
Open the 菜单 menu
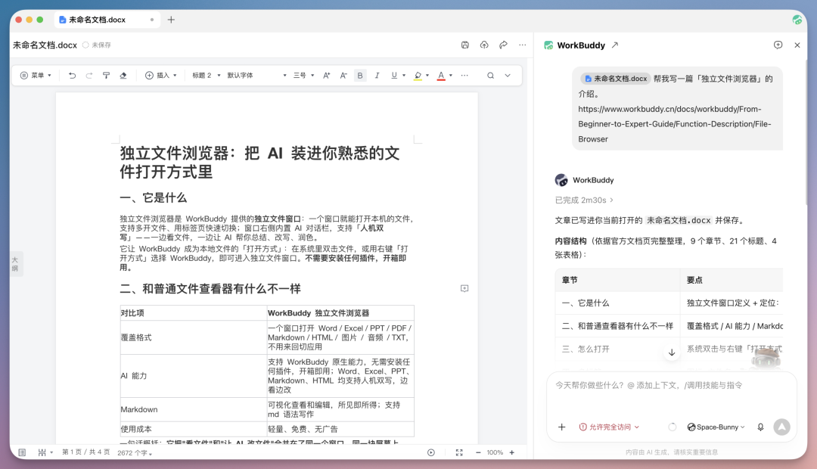36,76
